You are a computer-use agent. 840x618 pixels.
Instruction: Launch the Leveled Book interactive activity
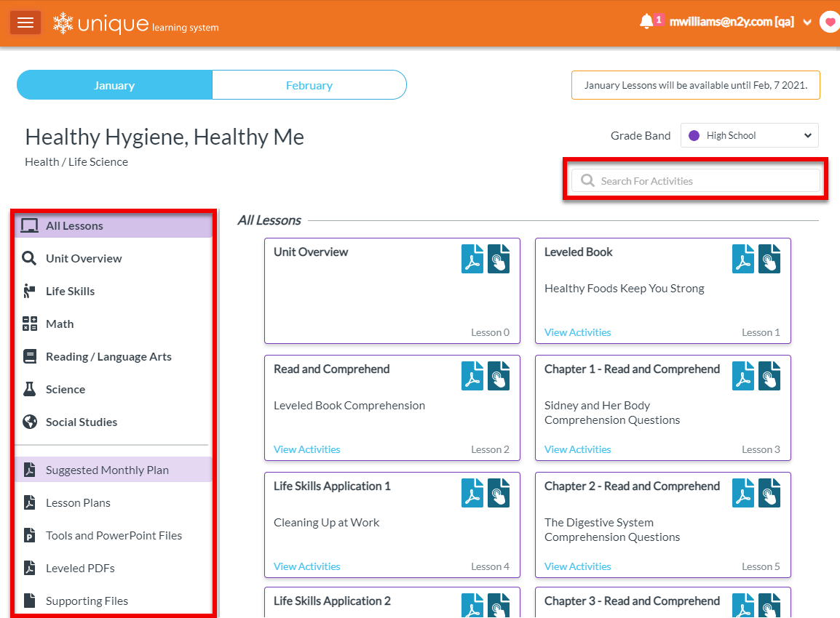(x=769, y=258)
